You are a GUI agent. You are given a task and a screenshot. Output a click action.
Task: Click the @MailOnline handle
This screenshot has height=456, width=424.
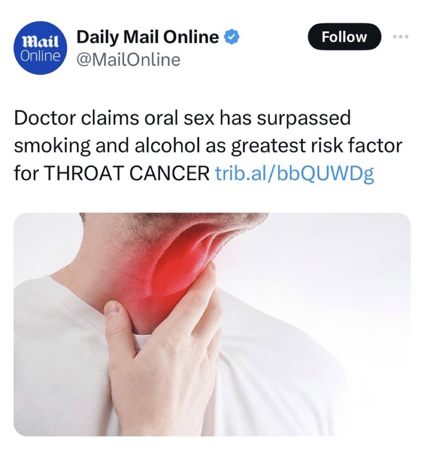tap(128, 59)
